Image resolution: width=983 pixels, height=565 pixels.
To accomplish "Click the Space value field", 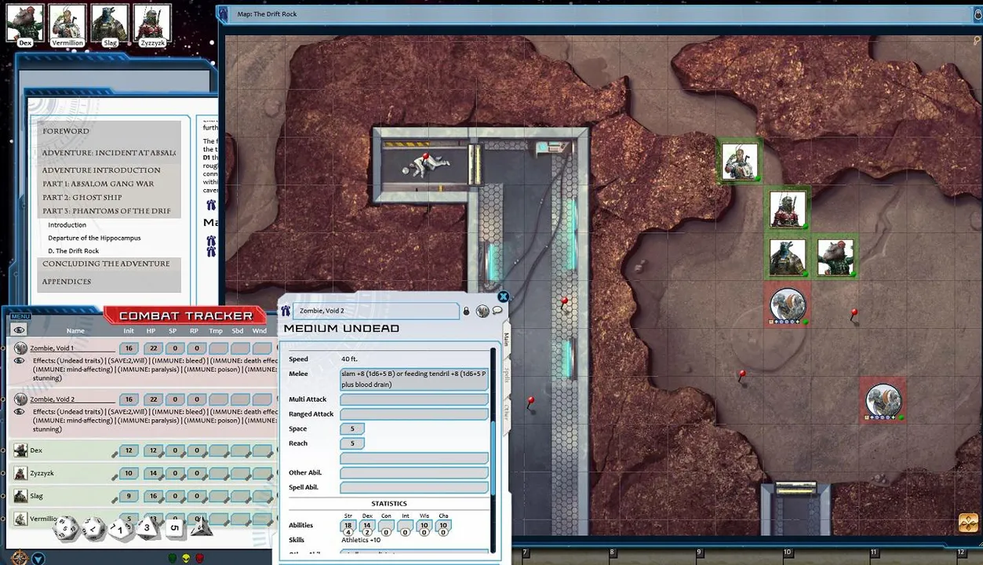I will click(x=352, y=428).
